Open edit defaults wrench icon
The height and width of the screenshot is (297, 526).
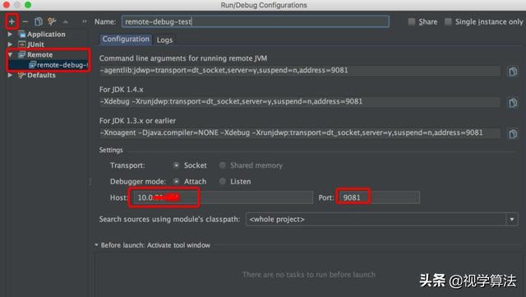pyautogui.click(x=52, y=22)
